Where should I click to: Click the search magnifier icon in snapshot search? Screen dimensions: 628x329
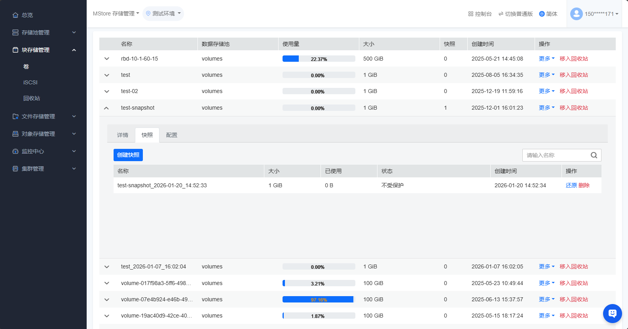tap(594, 155)
